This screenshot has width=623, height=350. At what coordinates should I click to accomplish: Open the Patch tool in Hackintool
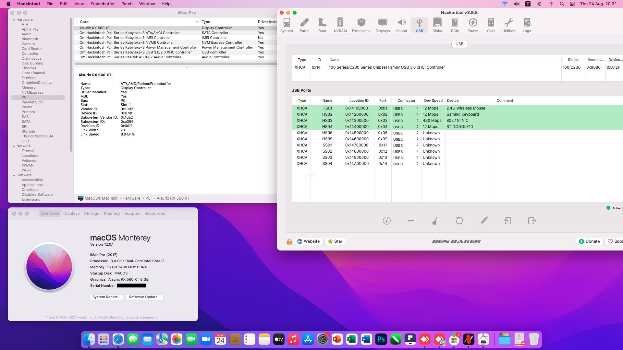304,25
